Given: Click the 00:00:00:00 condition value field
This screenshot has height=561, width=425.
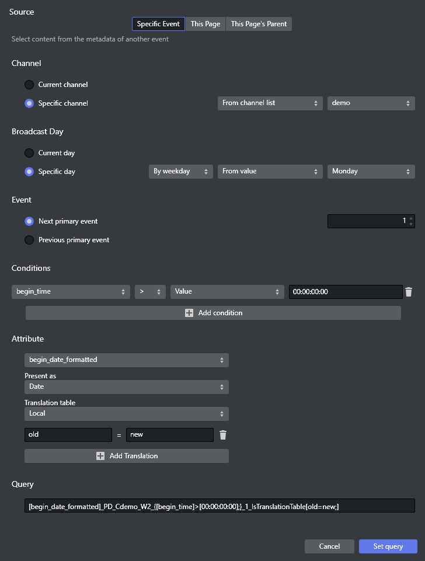Looking at the screenshot, I should [345, 292].
